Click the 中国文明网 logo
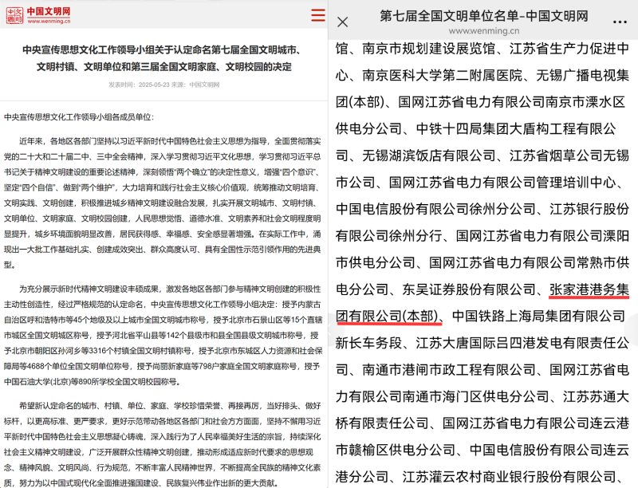The height and width of the screenshot is (488, 638). pos(38,15)
